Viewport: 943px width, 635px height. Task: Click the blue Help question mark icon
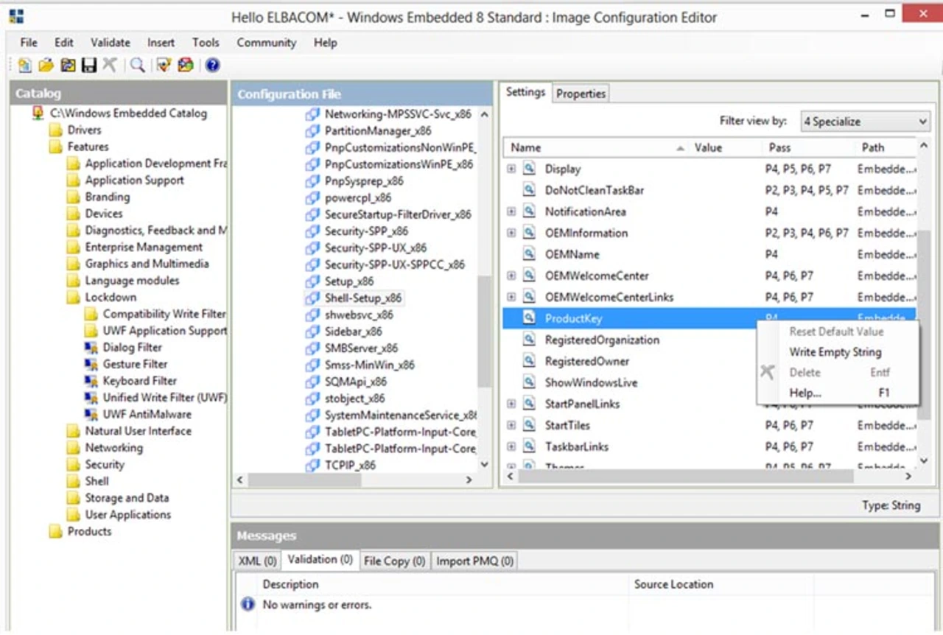213,66
